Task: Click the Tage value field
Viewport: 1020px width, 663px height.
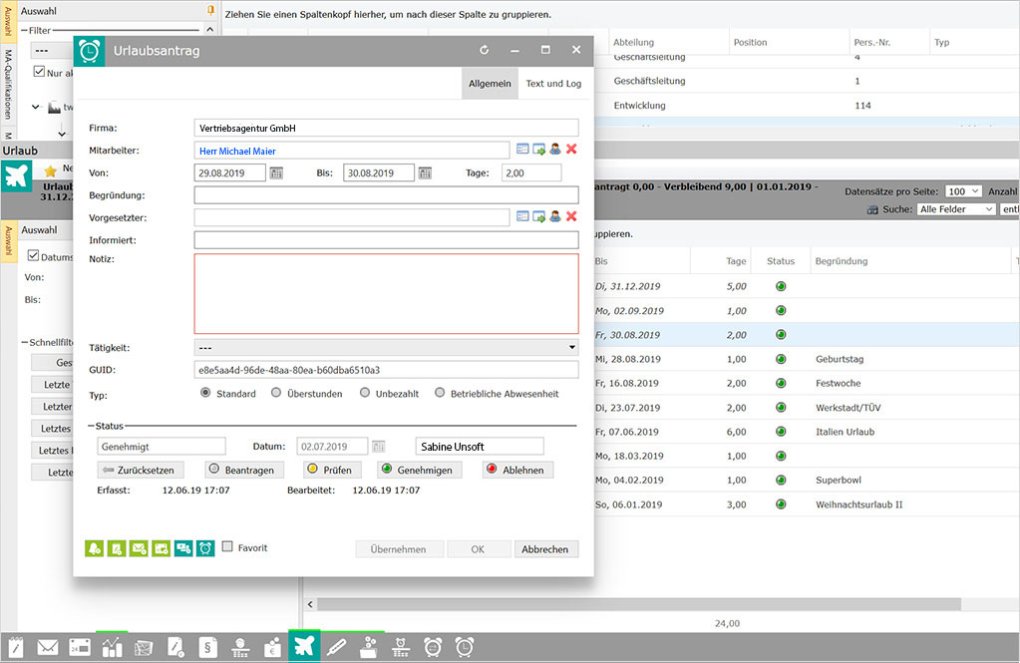Action: 531,173
